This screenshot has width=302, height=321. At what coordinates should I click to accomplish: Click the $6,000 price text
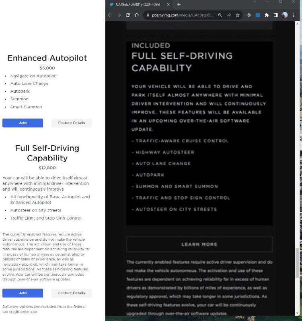pos(47,68)
